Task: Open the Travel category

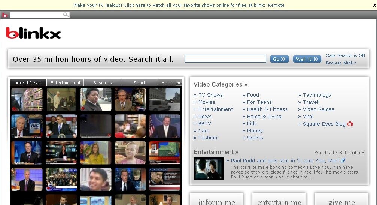Action: point(310,102)
